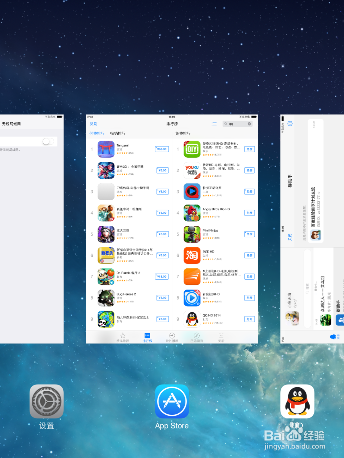344x458 pixels.
Task: Open the QQ penguin icon in the switcher
Action: click(x=297, y=401)
